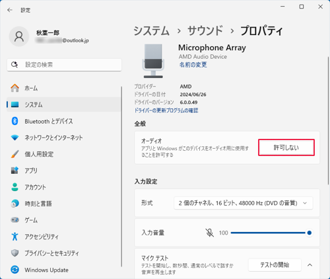Click the 名前の変更 rename link

[193, 65]
